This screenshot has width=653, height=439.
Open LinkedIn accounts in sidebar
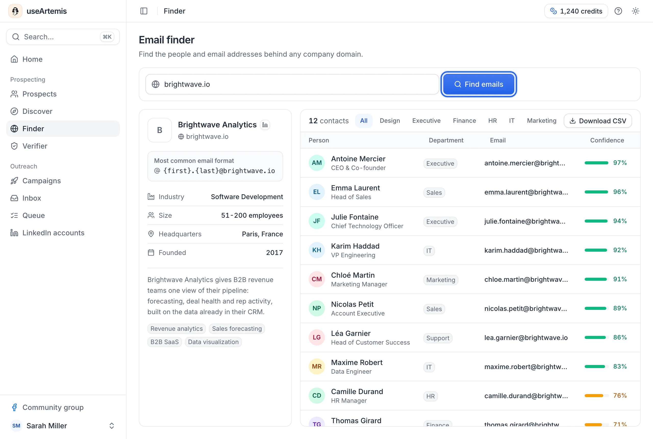tap(63, 233)
